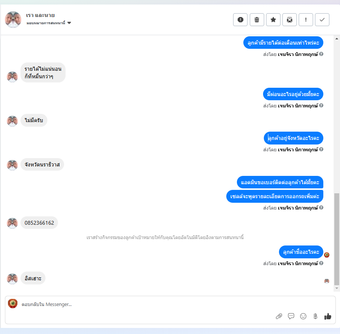Click the baht payment request icon
The image size is (340, 334).
point(315,316)
